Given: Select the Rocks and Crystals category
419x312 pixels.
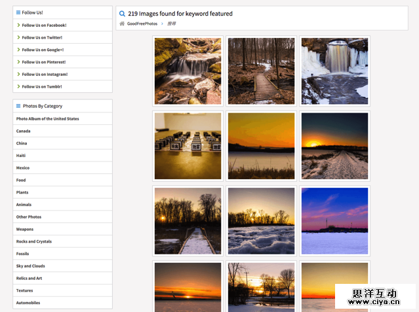Looking at the screenshot, I should (33, 241).
